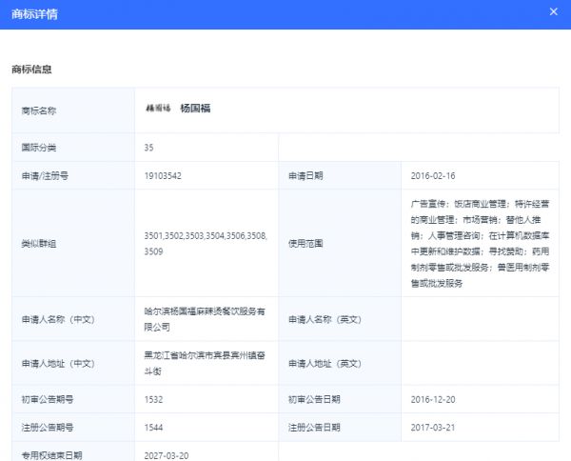The height and width of the screenshot is (461, 571).
Task: Select usage scope text beginning 广告宣传
Action: (480, 244)
